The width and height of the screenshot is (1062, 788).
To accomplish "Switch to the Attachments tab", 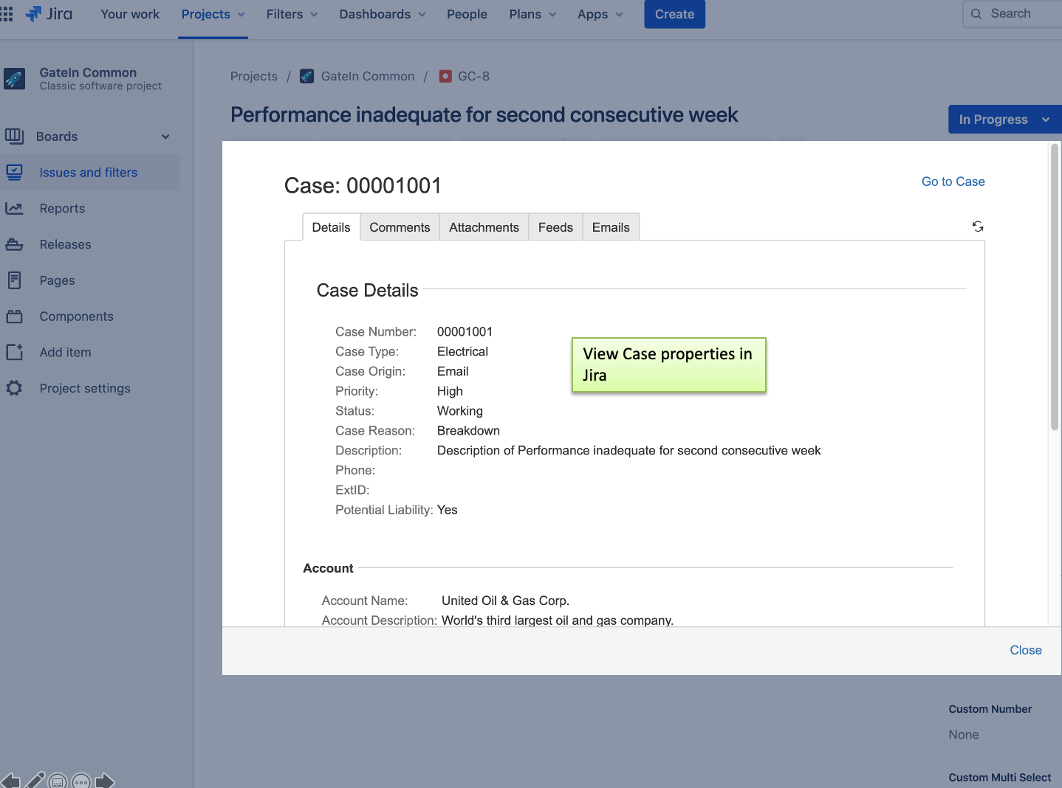I will point(484,227).
